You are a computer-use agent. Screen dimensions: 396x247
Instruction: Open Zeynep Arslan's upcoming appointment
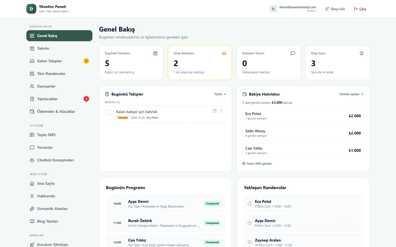pos(303,241)
